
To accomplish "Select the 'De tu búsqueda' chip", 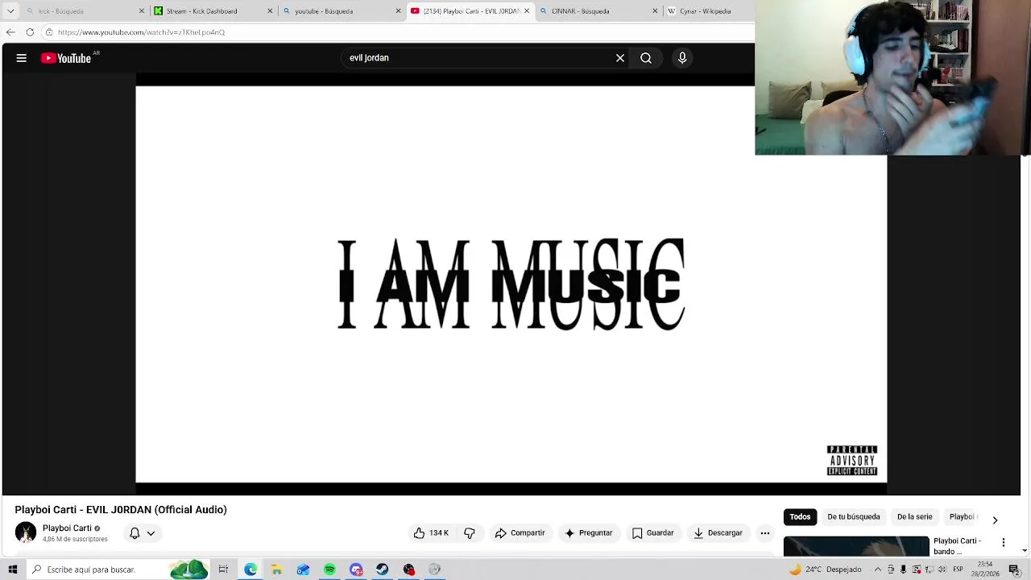I will pyautogui.click(x=854, y=517).
